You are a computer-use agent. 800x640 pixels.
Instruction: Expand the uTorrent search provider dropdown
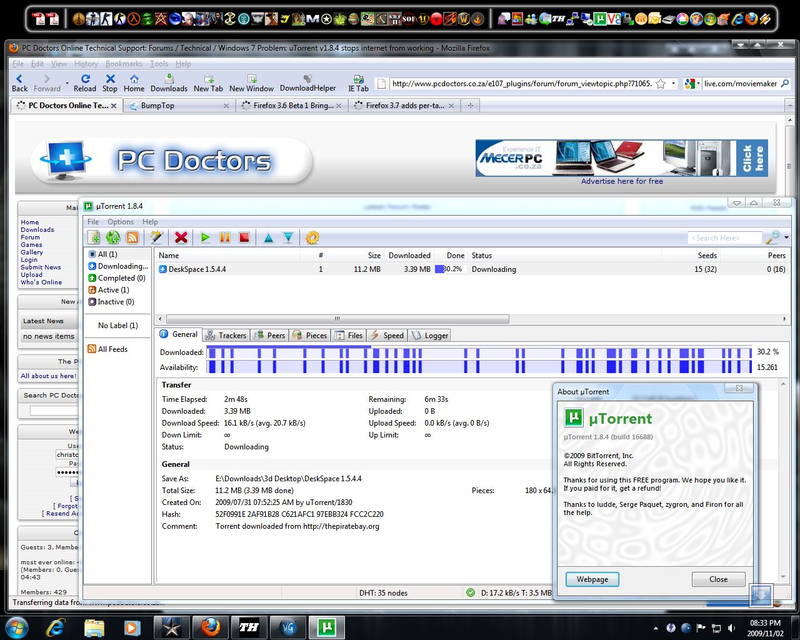coord(786,237)
